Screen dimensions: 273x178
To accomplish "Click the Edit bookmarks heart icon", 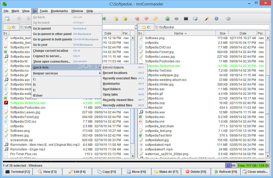I will [146, 19].
